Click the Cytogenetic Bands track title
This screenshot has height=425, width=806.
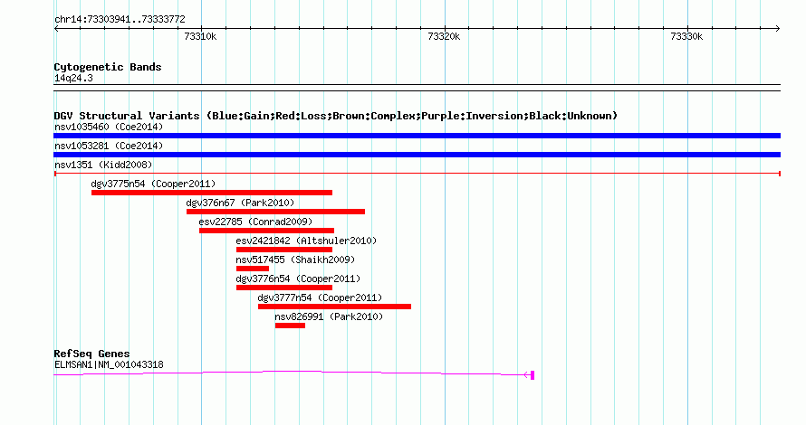click(x=108, y=67)
